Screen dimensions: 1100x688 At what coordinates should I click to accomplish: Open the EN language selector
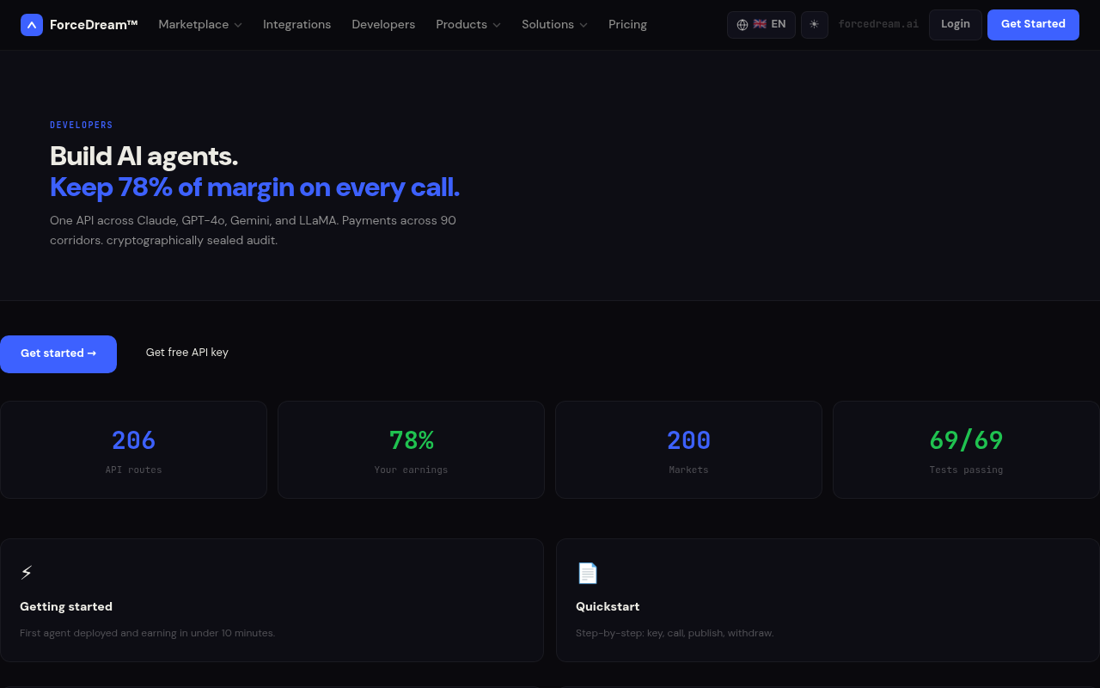[761, 25]
